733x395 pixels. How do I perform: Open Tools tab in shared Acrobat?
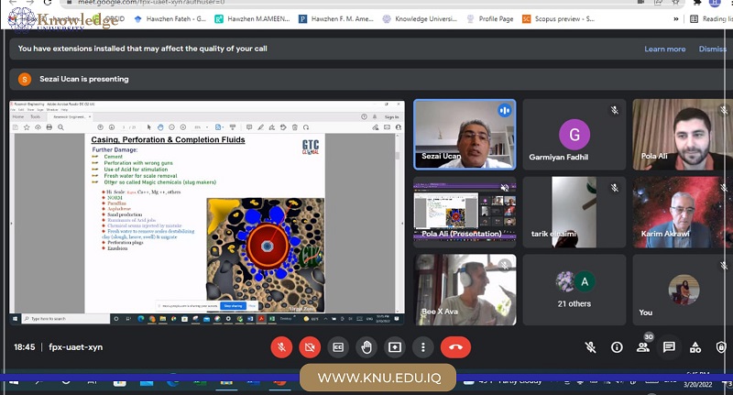pyautogui.click(x=36, y=117)
